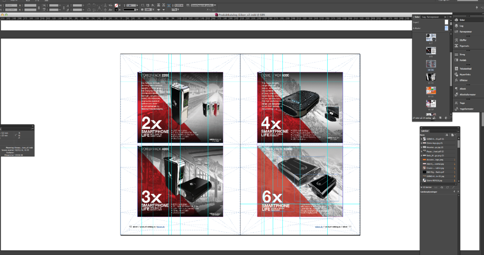This screenshot has height=255, width=484.
Task: Click eiikon.dk link on page 11 footer
Action: pyautogui.click(x=319, y=227)
